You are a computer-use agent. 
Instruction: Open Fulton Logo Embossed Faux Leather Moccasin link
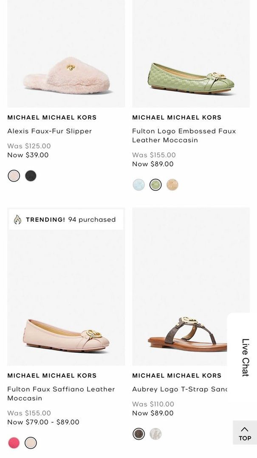(x=184, y=135)
